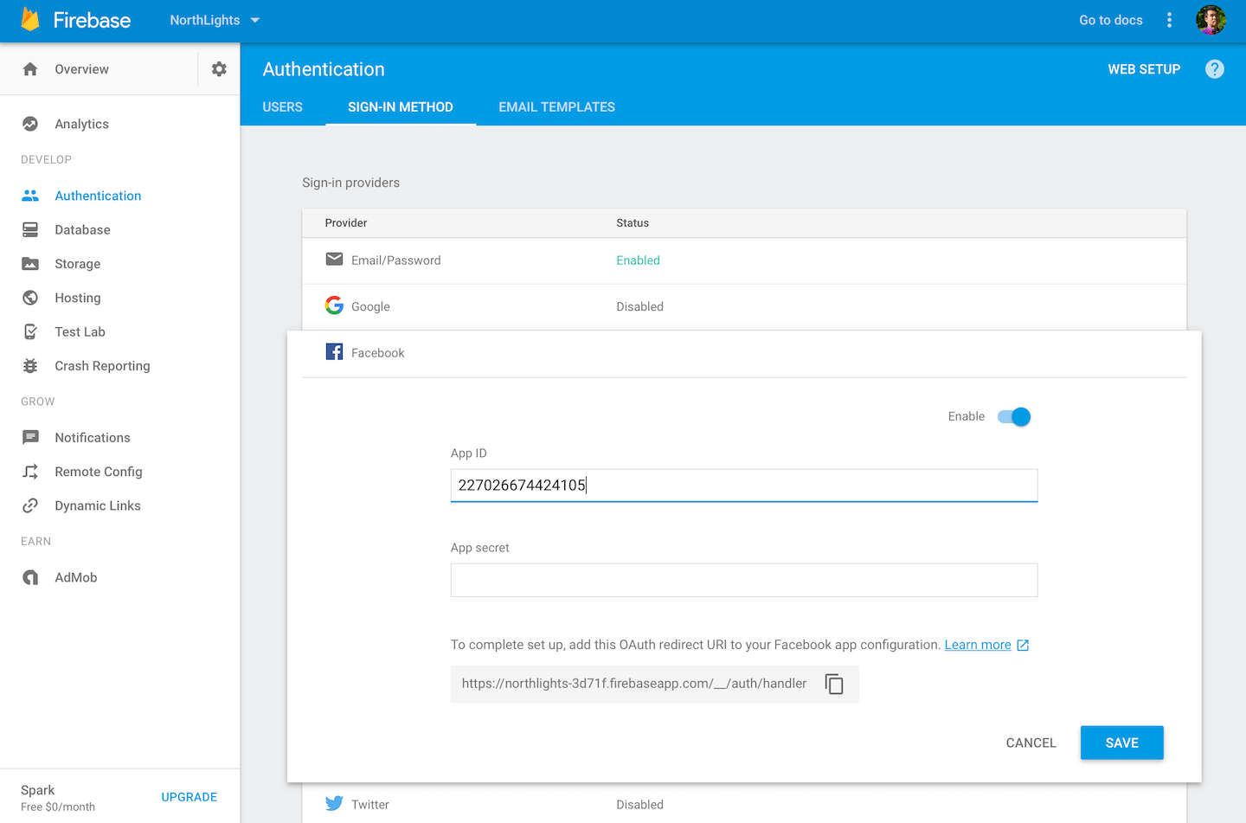
Task: Click the CANCEL button
Action: [x=1031, y=743]
